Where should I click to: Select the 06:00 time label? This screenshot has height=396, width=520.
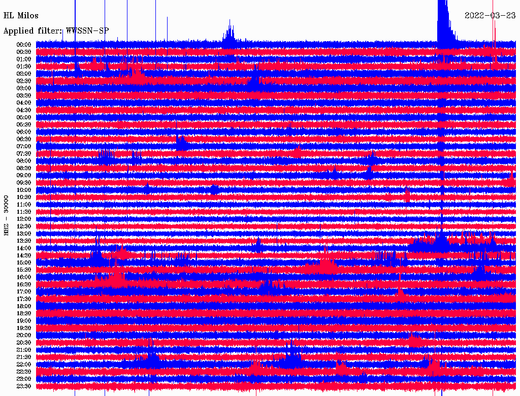[24, 131]
